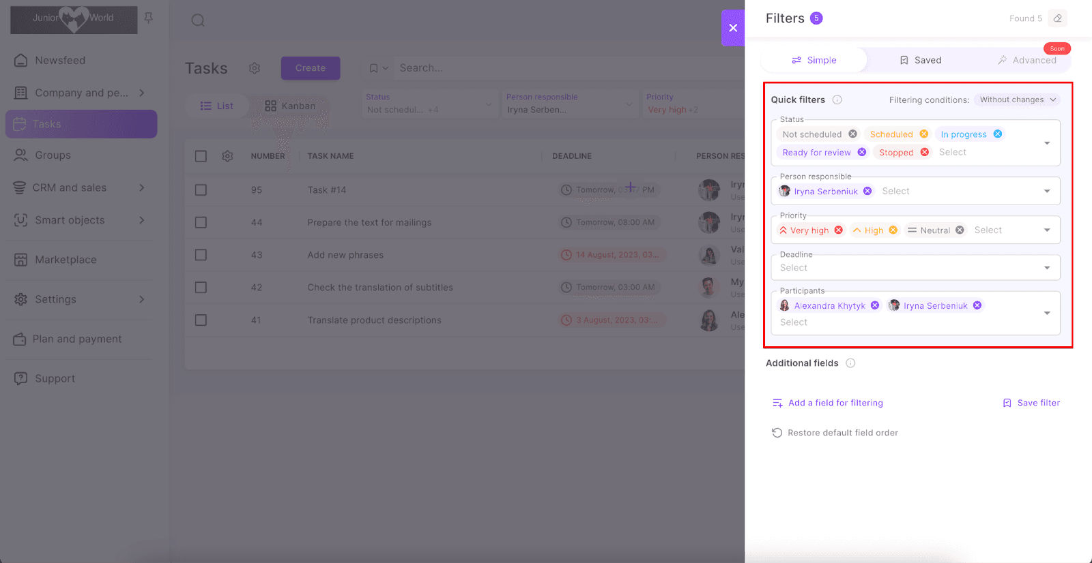Switch to the Simple filters tab
This screenshot has height=563, width=1092.
point(814,60)
